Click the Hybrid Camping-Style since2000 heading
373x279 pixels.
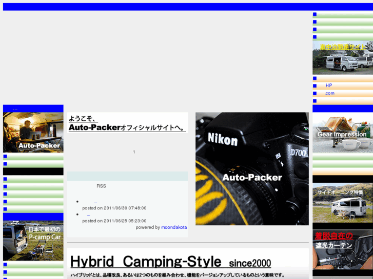coord(170,262)
